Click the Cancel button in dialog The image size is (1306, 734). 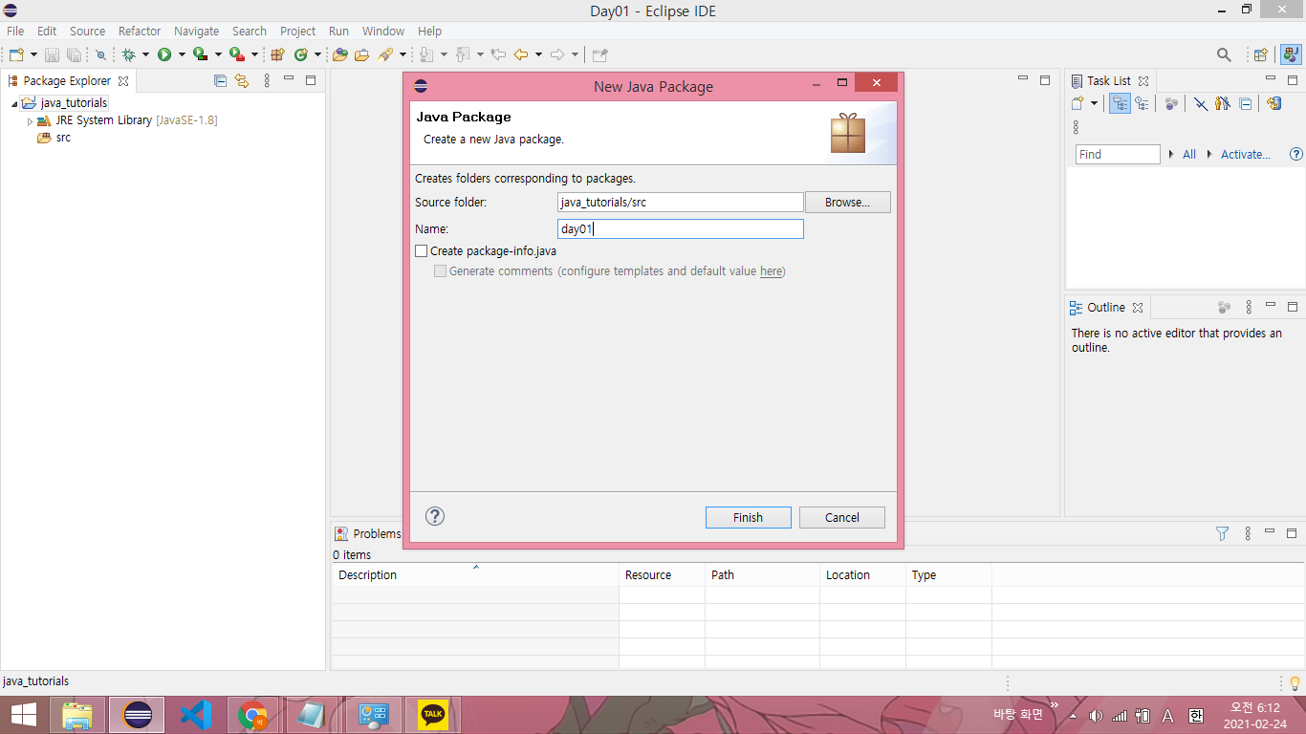pyautogui.click(x=842, y=517)
